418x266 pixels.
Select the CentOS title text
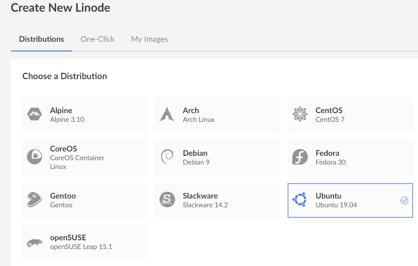click(329, 110)
